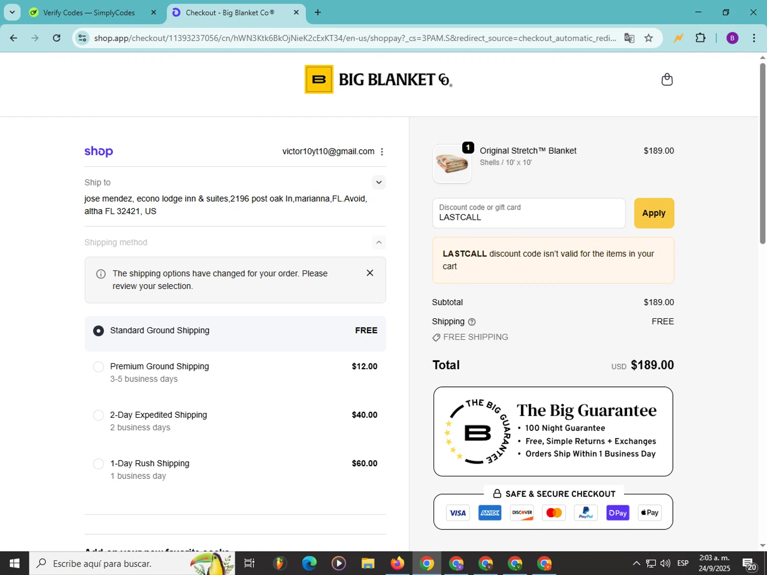The width and height of the screenshot is (767, 575).
Task: Click the PayPal payment icon
Action: [x=586, y=513]
